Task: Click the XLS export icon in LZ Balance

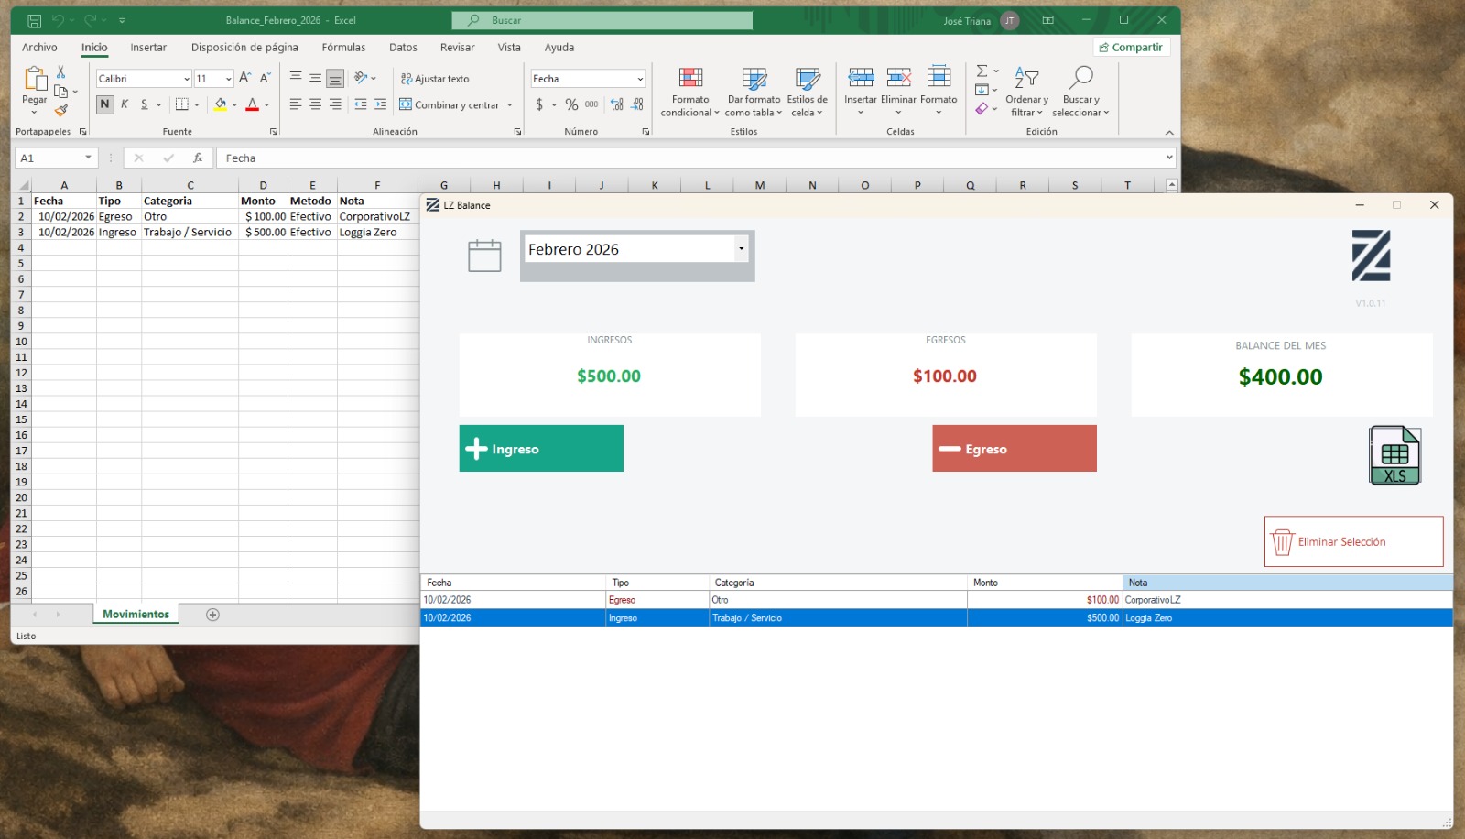Action: coord(1394,454)
